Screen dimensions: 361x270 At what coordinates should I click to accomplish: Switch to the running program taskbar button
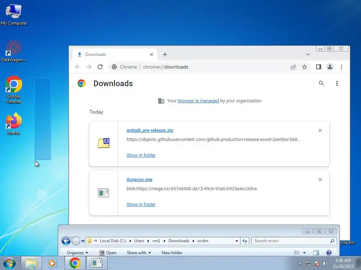click(x=97, y=263)
